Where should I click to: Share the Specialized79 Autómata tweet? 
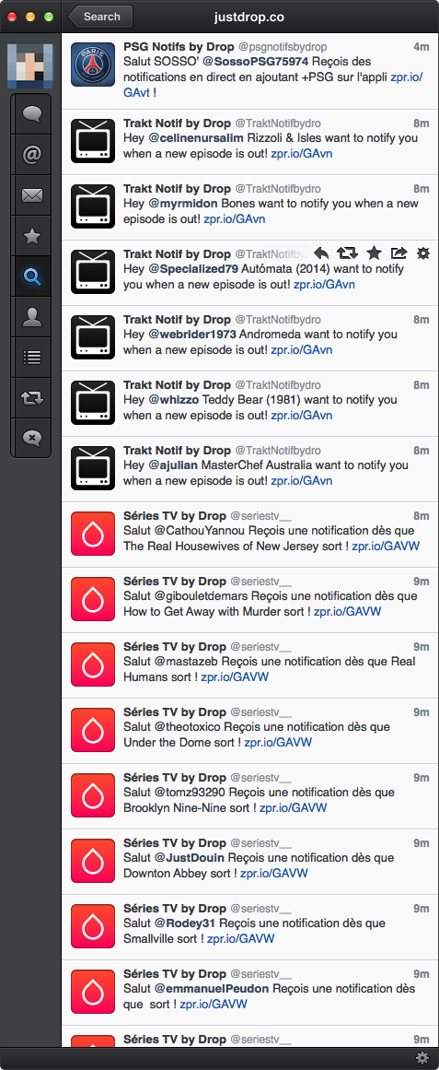(399, 253)
